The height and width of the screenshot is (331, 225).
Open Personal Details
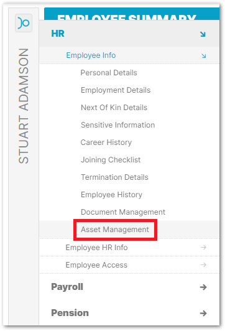pyautogui.click(x=109, y=73)
